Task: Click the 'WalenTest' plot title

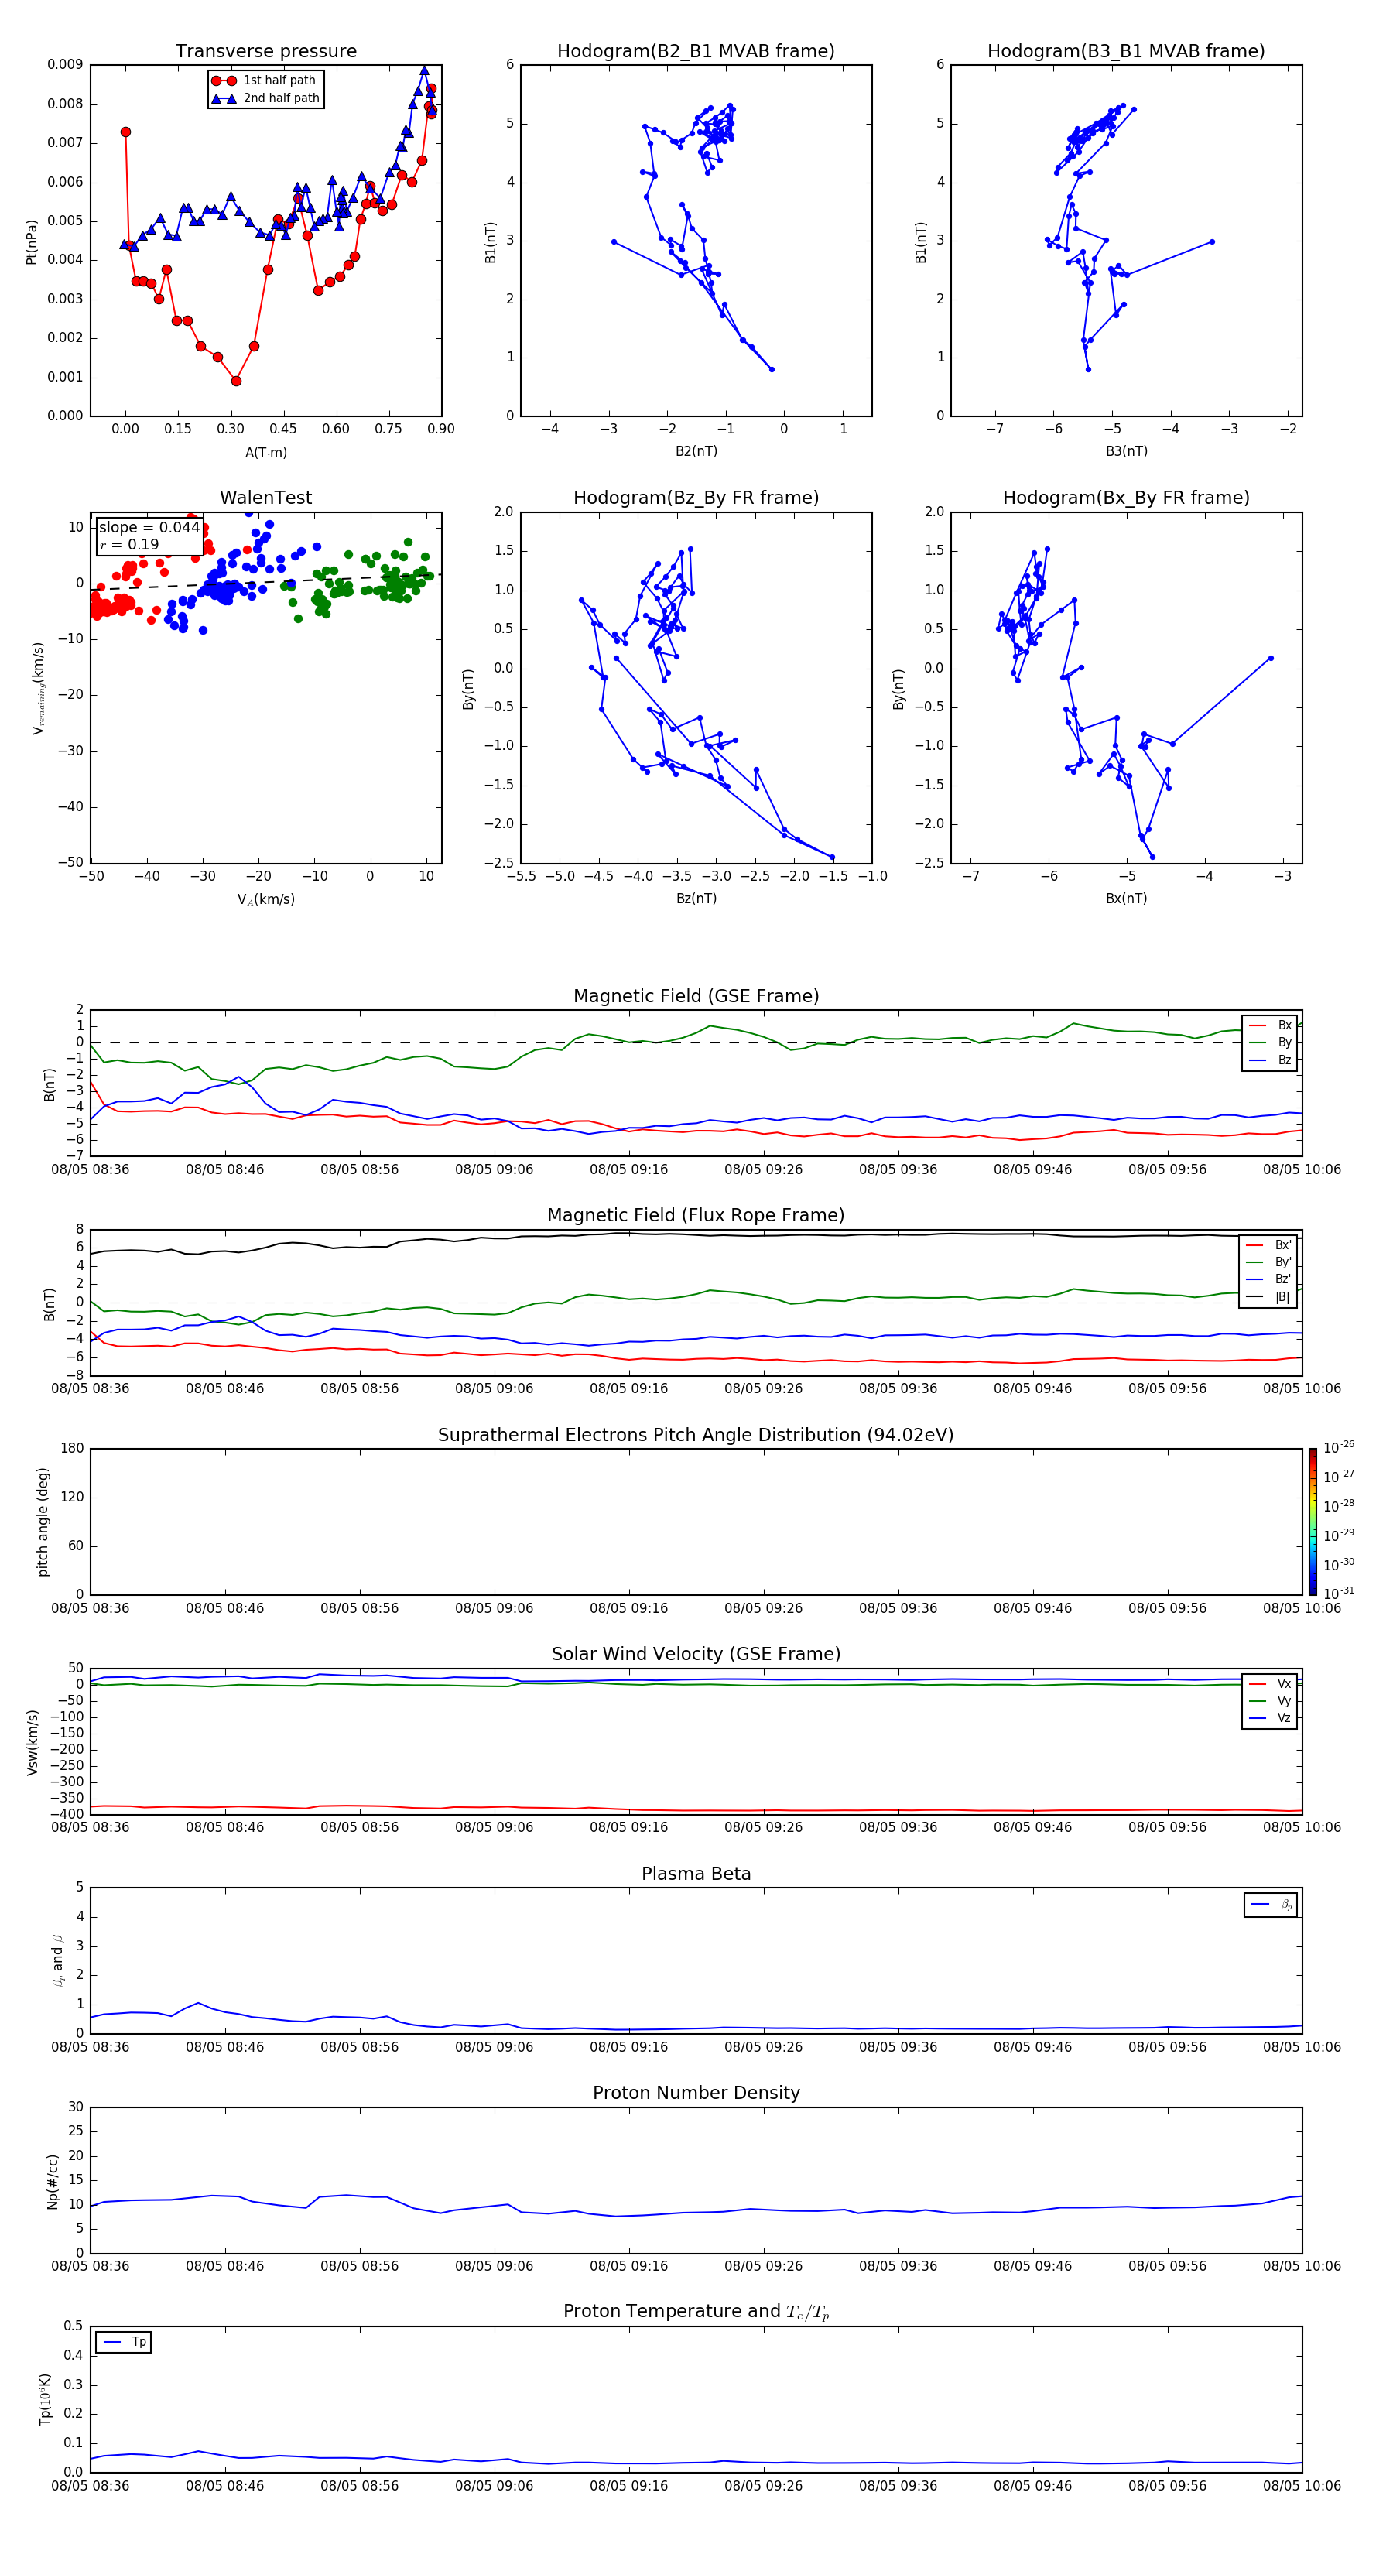Action: point(265,498)
